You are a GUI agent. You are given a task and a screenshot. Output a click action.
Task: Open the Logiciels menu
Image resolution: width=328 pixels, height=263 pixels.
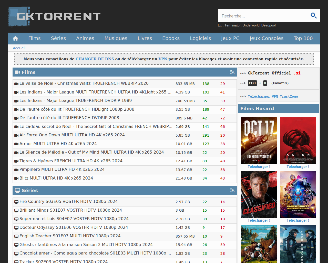tap(200, 38)
